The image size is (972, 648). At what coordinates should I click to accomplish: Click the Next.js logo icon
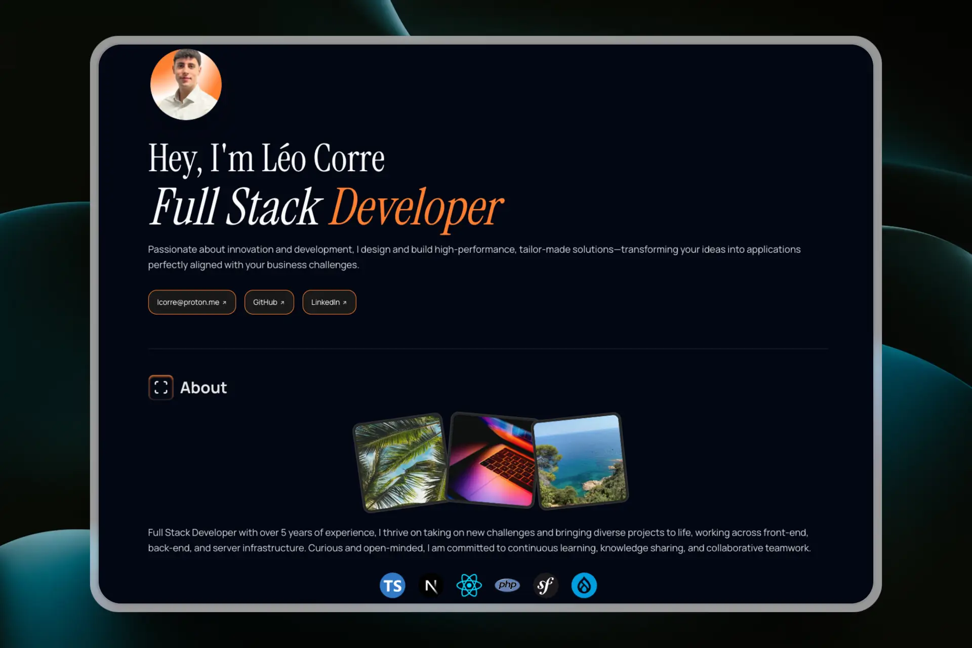click(x=431, y=585)
